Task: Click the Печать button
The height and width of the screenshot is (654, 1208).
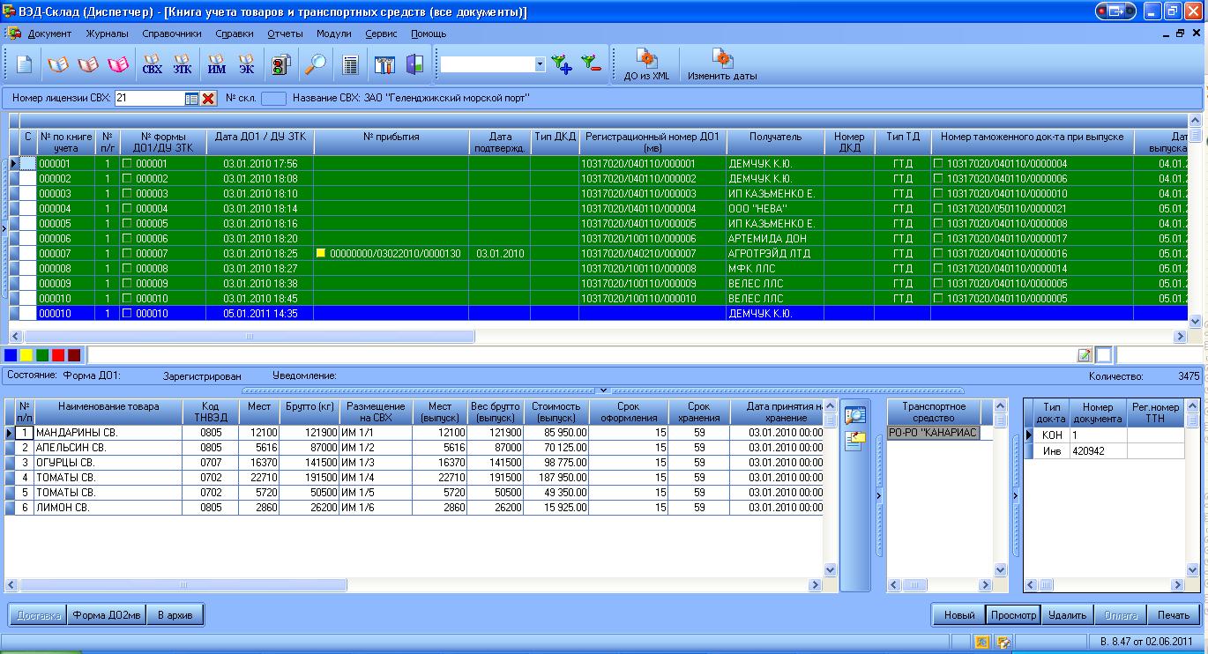Action: [1174, 614]
